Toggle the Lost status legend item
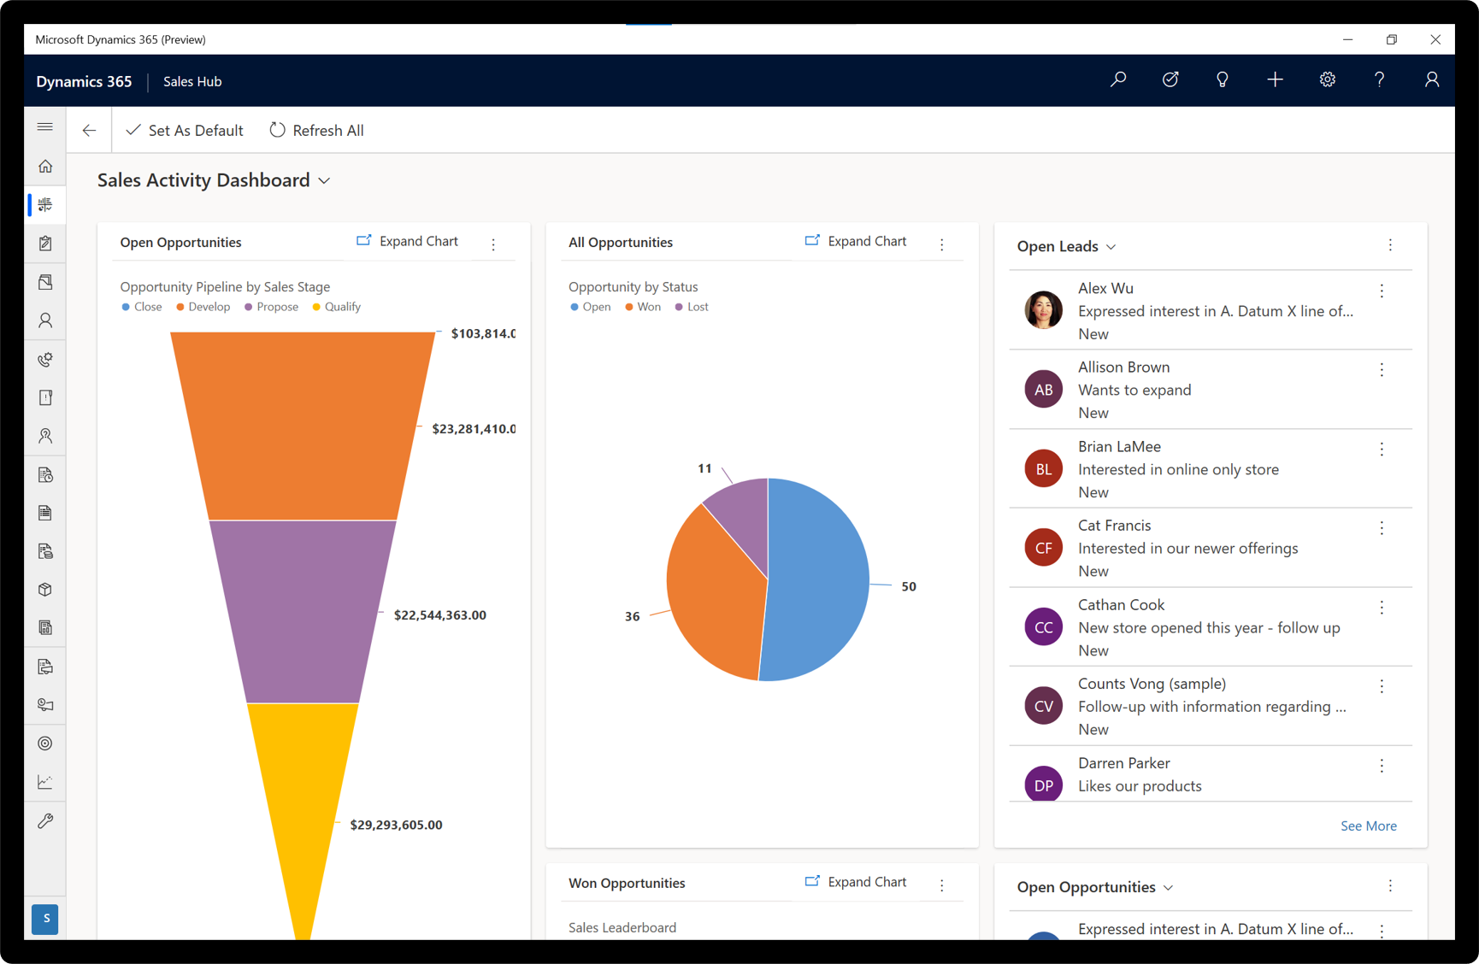The height and width of the screenshot is (964, 1479). tap(691, 306)
